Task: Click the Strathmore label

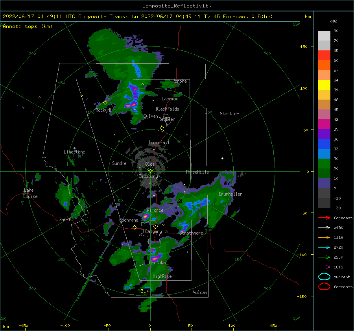Action: 191,233
